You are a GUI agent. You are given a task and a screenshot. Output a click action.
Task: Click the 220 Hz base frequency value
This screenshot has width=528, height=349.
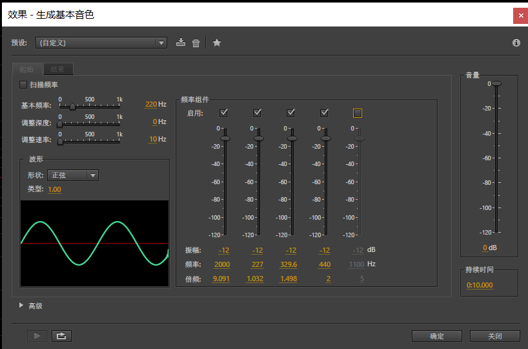coord(151,104)
